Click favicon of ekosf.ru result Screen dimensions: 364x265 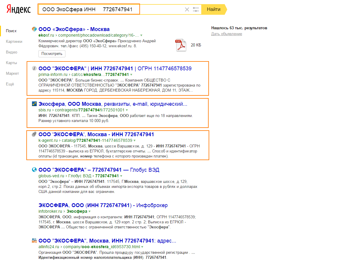point(34,29)
